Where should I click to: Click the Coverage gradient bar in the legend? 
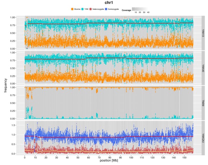click(141, 9)
